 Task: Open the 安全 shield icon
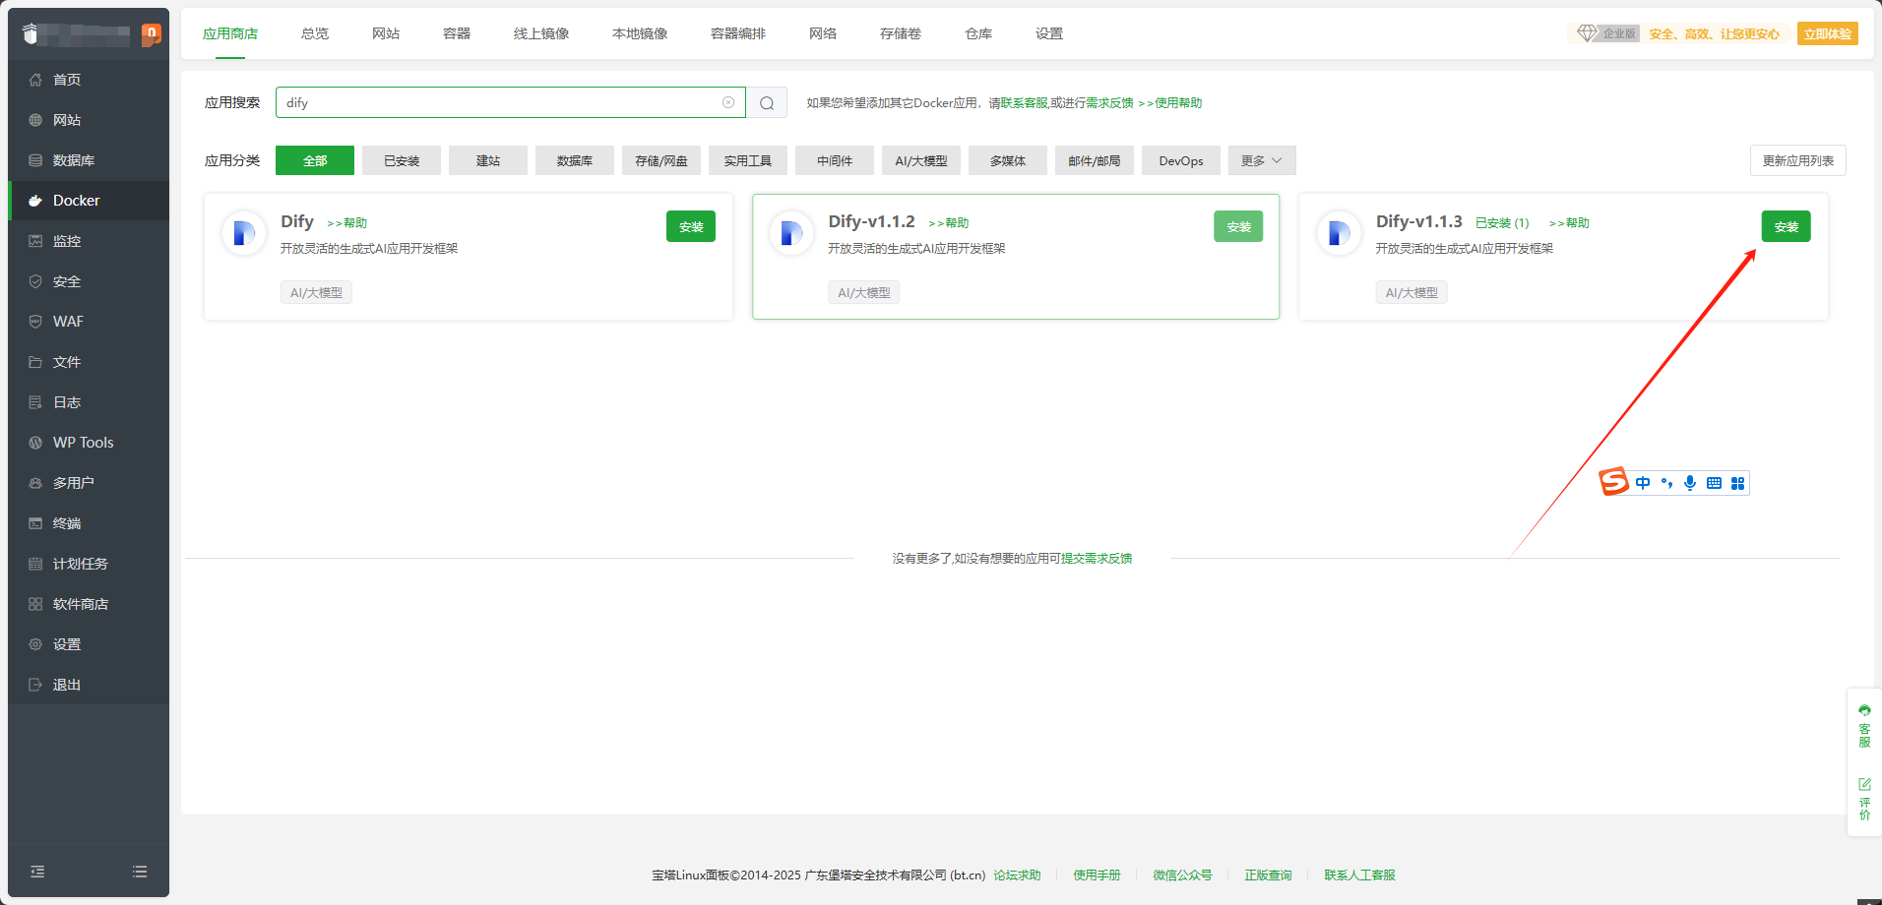pyautogui.click(x=35, y=281)
